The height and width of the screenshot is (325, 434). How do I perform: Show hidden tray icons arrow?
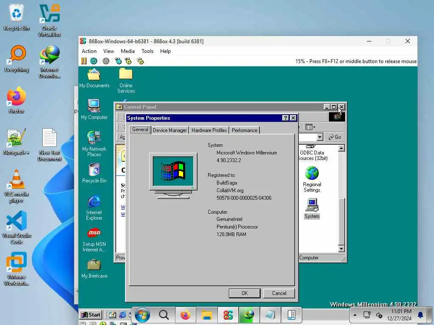(x=355, y=315)
